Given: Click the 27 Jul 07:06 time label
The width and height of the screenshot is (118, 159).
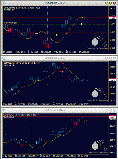Looking at the screenshot, I should 84,52.
